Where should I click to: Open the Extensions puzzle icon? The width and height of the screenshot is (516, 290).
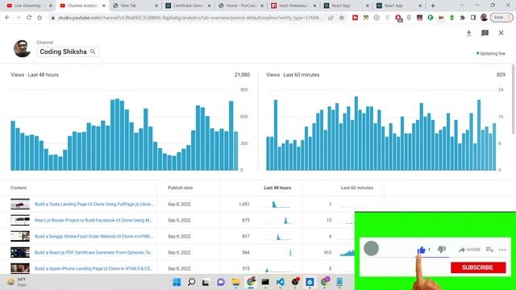click(x=462, y=18)
